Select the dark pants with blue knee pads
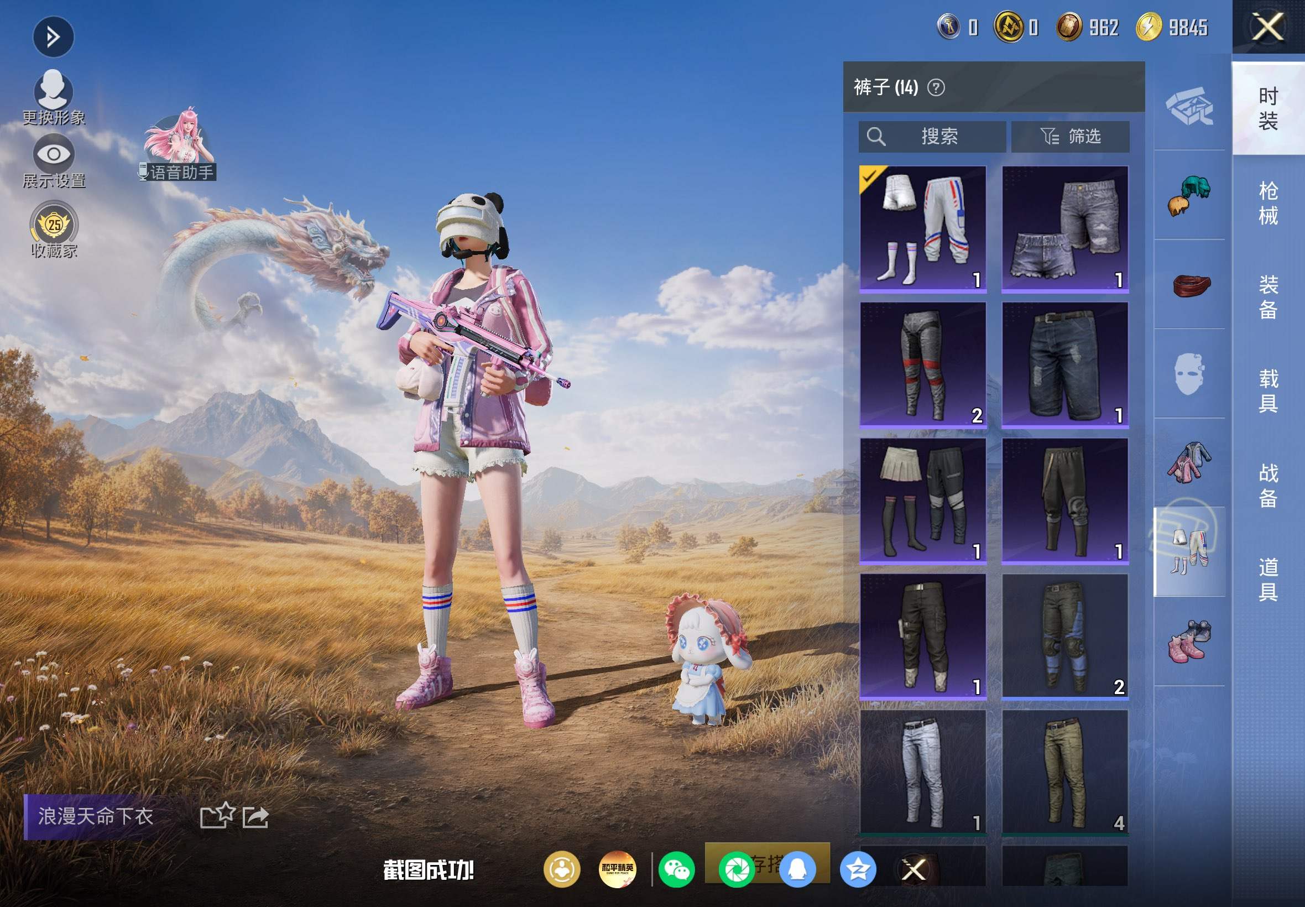Screen dimensions: 1305x907 tap(1065, 637)
